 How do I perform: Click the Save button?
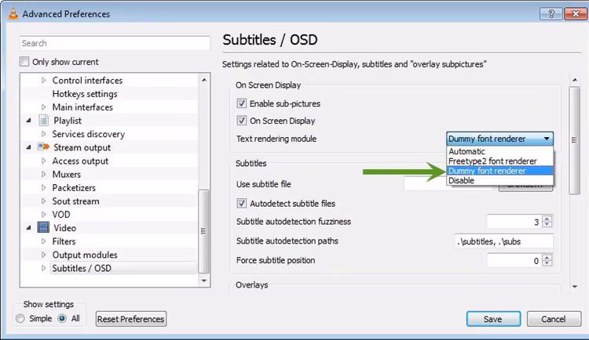tap(493, 319)
